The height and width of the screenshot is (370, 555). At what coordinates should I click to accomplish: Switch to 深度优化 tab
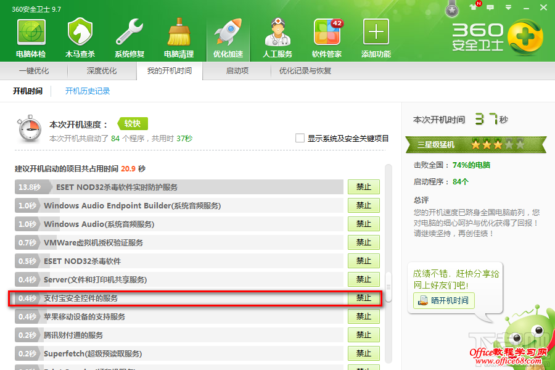[x=102, y=71]
